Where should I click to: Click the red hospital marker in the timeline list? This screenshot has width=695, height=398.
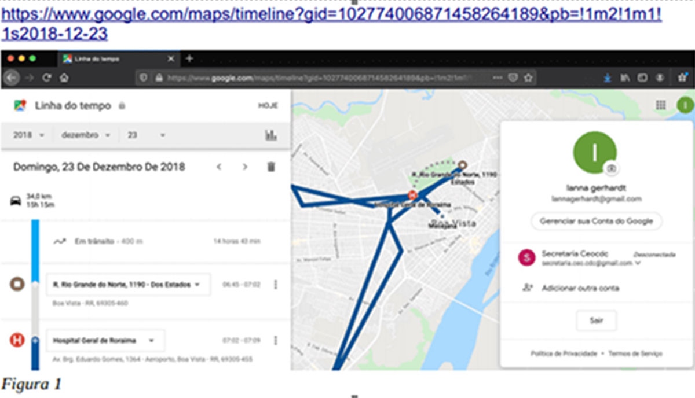[x=17, y=340]
